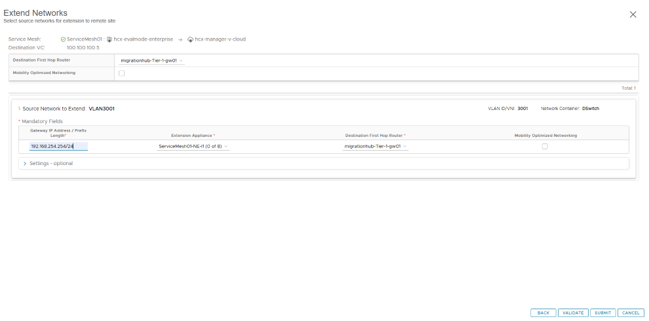Click the arrow between source and destination sites

tap(180, 39)
